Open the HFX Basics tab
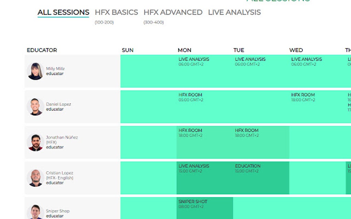 tap(116, 12)
